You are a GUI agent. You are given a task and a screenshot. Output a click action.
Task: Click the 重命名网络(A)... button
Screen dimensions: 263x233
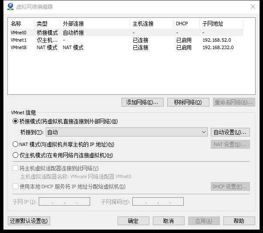click(x=234, y=102)
